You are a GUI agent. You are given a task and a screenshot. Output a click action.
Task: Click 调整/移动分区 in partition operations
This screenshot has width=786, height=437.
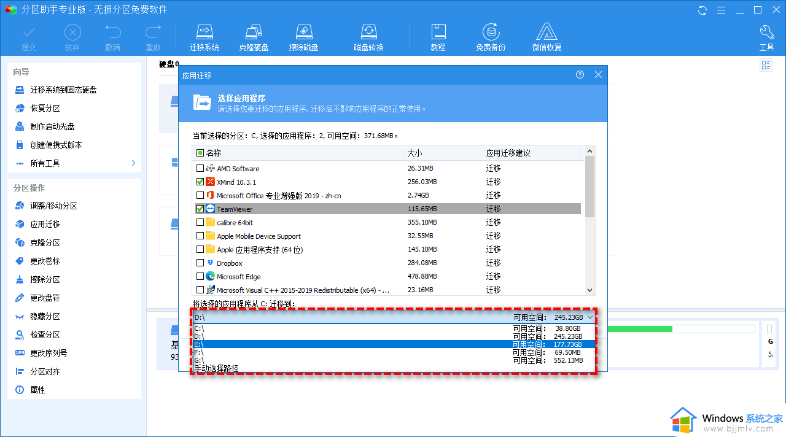tap(54, 206)
